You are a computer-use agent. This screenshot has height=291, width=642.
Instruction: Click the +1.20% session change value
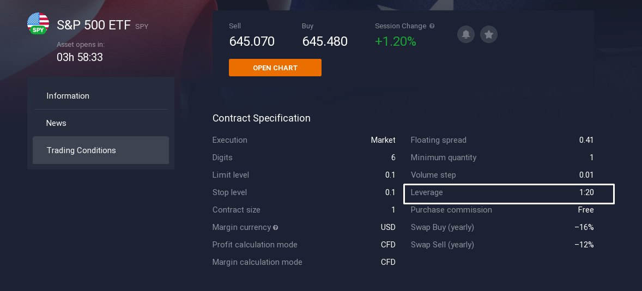395,41
